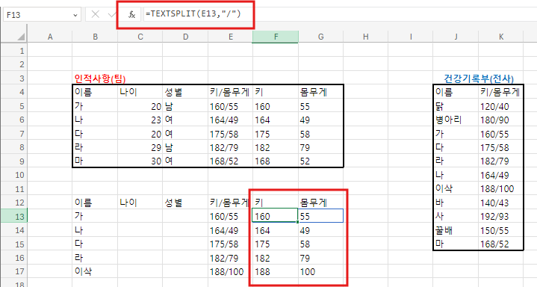The width and height of the screenshot is (537, 287).
Task: Click cell F7 with value 175
Action: tap(276, 134)
